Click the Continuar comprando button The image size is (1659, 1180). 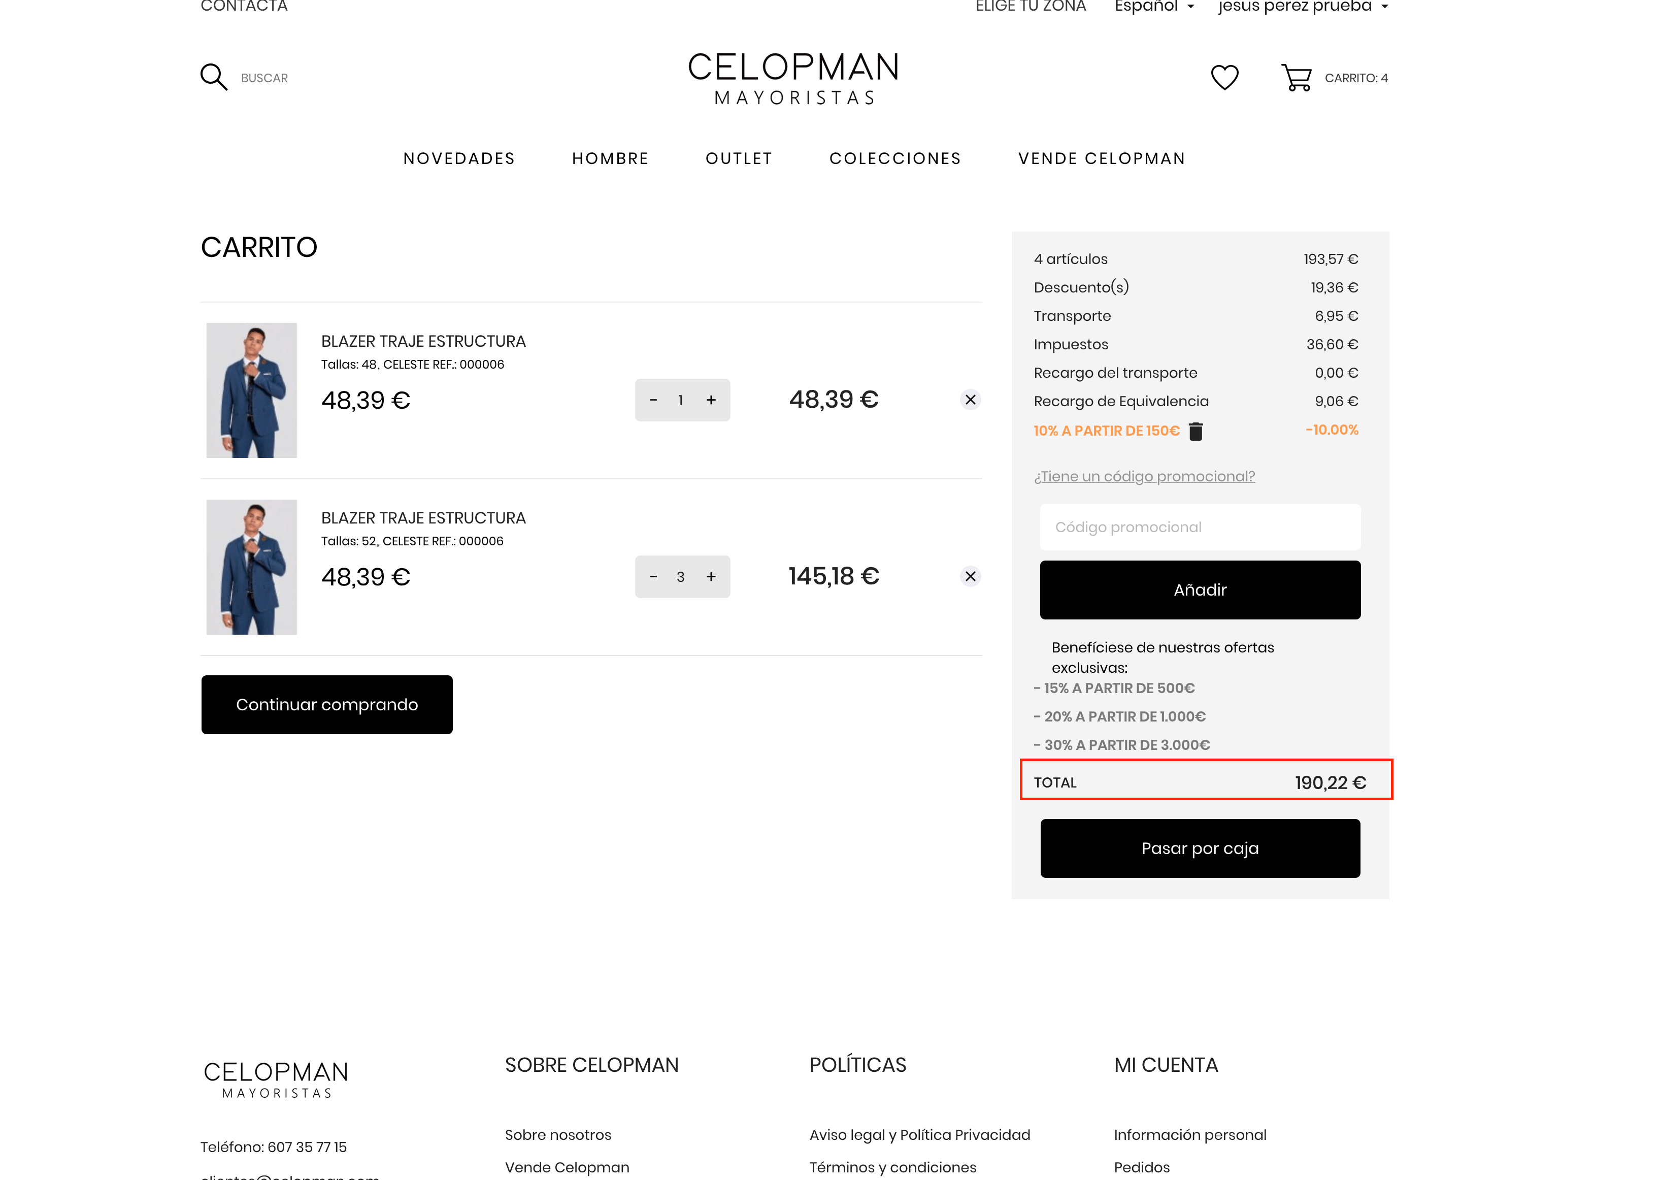pos(326,704)
